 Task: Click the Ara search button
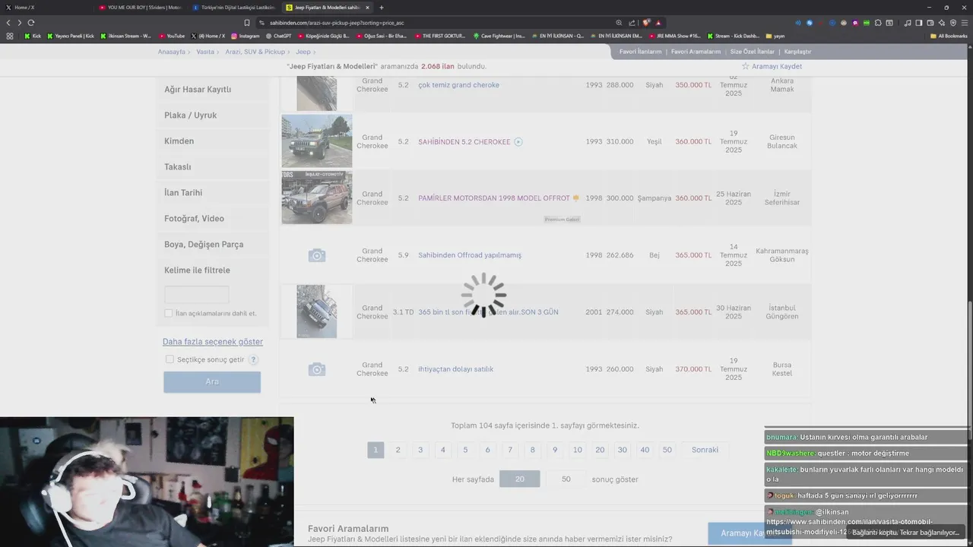[212, 381]
